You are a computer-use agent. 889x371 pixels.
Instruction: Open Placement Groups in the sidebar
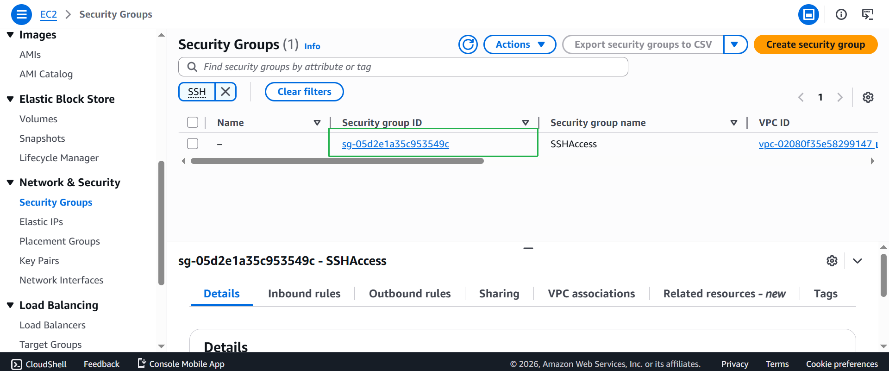pos(60,241)
